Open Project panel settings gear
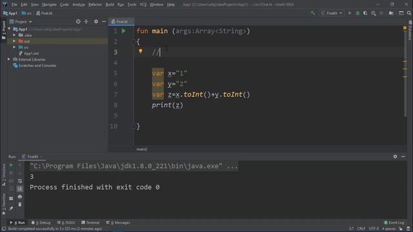The width and height of the screenshot is (413, 232). click(96, 21)
